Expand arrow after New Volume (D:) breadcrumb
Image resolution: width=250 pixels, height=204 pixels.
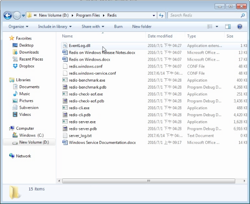pos(72,16)
